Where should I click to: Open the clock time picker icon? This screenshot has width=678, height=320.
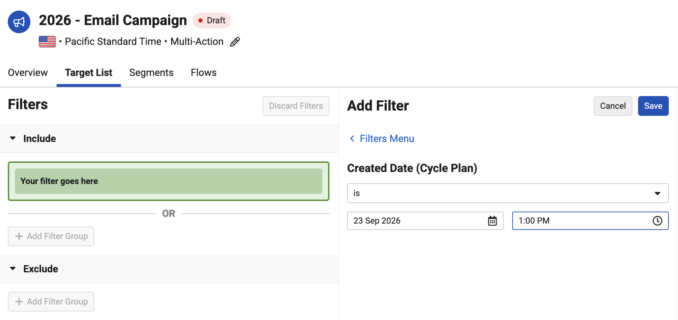pos(657,221)
